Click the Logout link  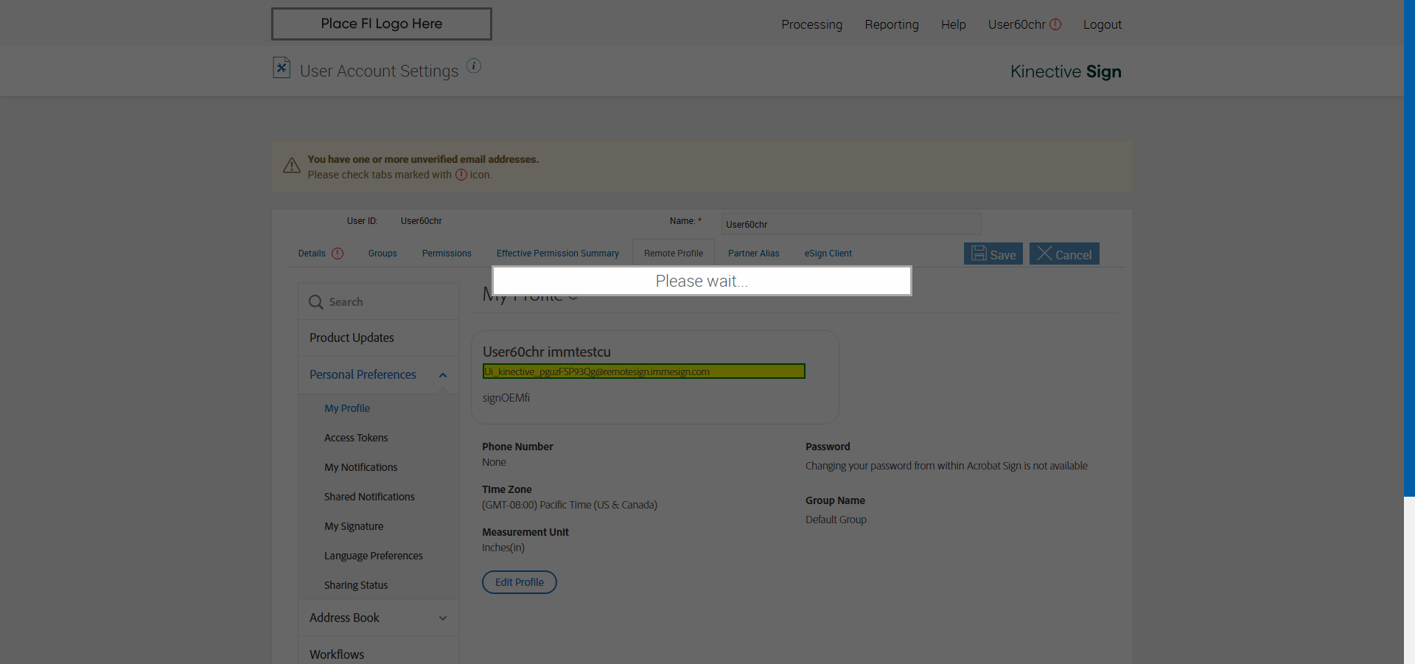point(1102,24)
